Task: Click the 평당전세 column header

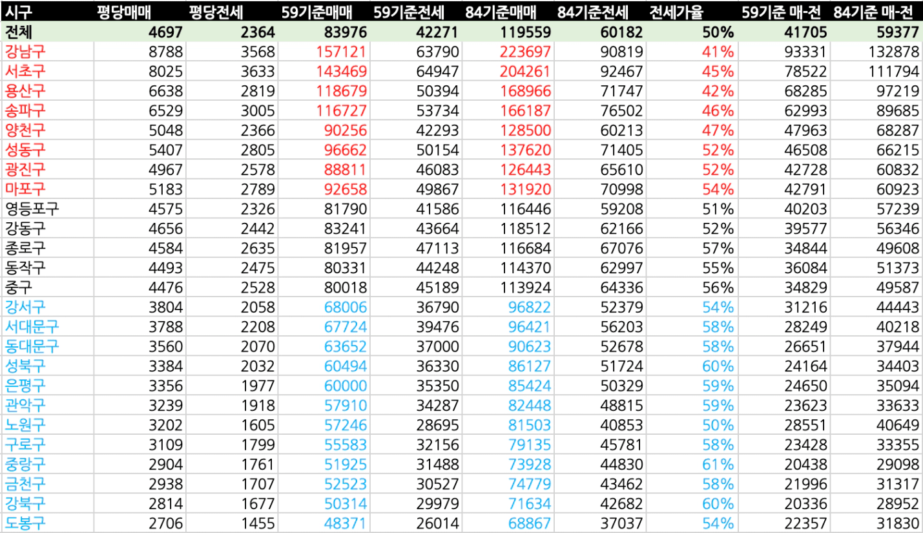Action: (216, 12)
